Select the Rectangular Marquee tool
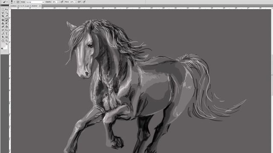Image resolution: width=273 pixels, height=153 pixels. pyautogui.click(x=3, y=9)
